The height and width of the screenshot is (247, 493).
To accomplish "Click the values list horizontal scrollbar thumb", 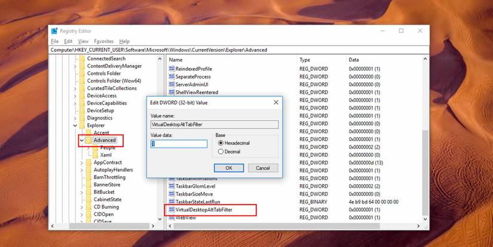I will point(275,226).
